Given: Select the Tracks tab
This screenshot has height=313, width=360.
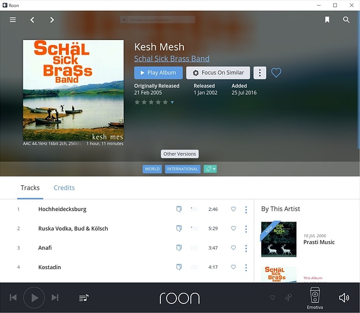Looking at the screenshot, I should pyautogui.click(x=30, y=188).
